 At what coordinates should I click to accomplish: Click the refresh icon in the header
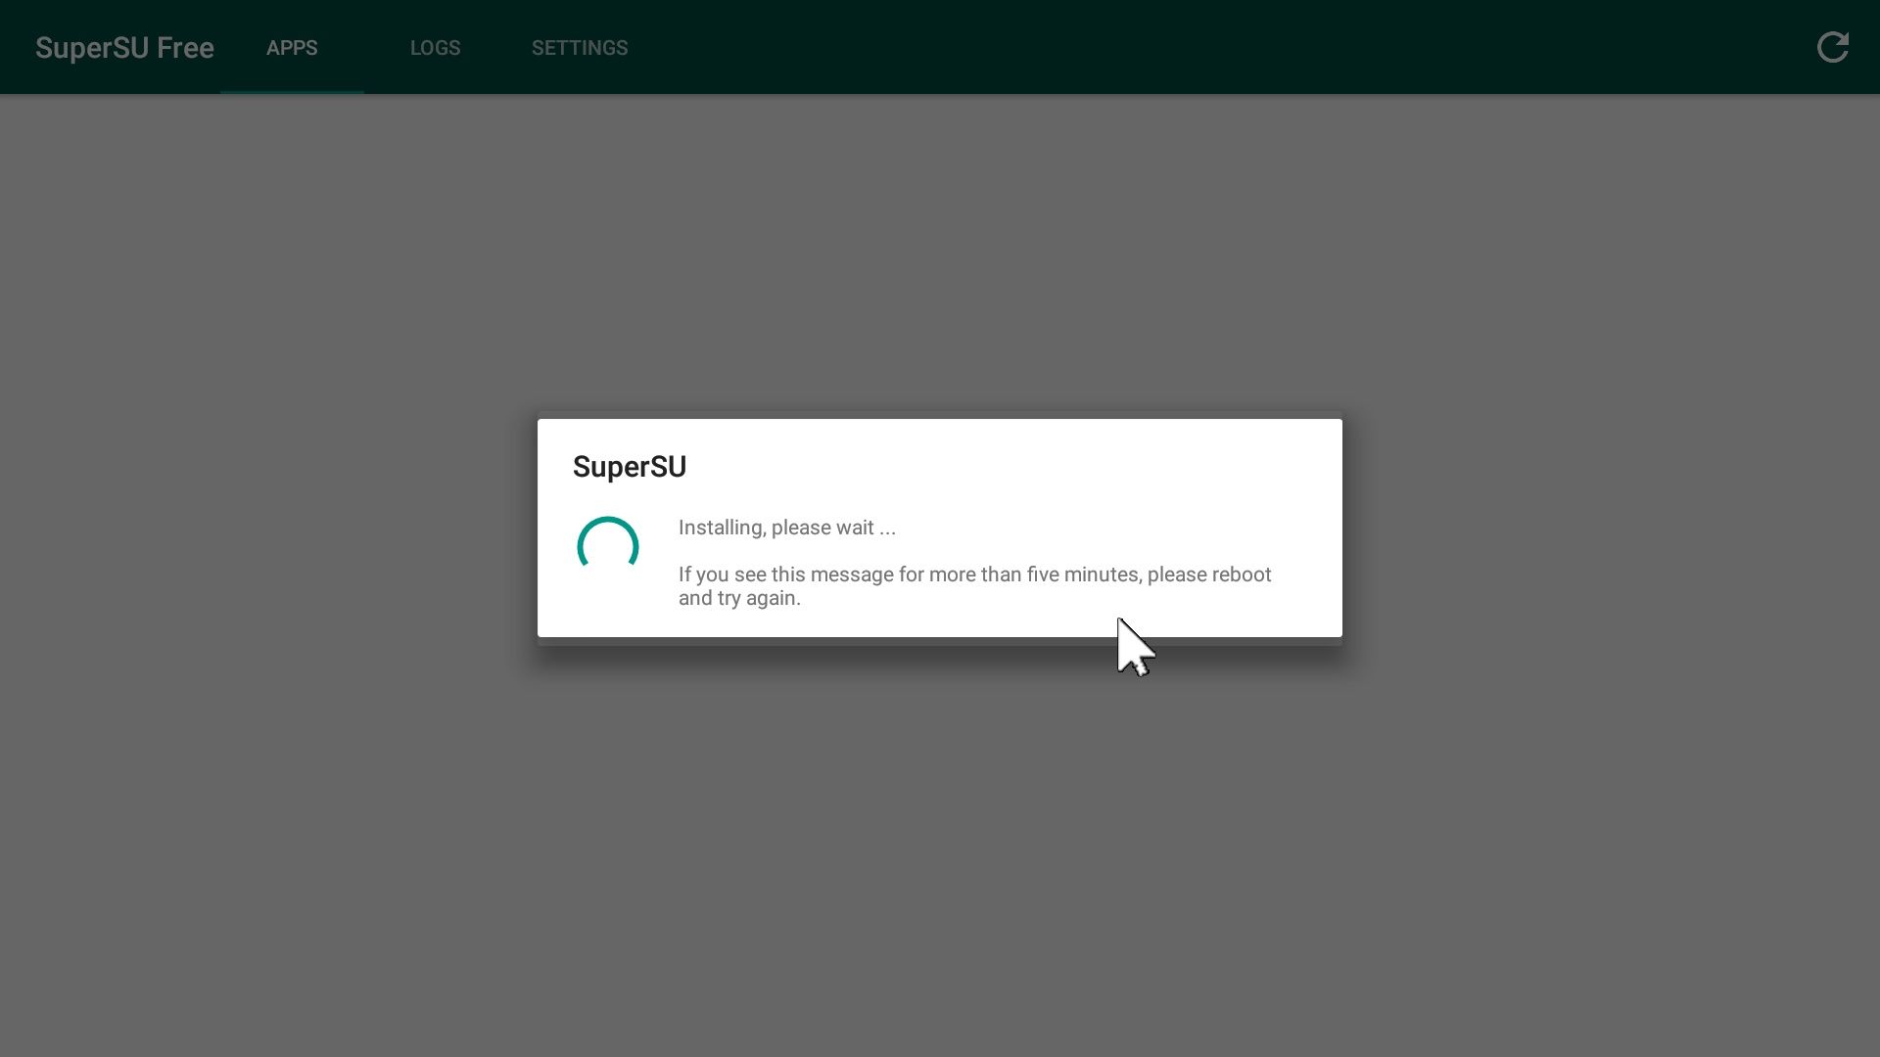[1832, 47]
